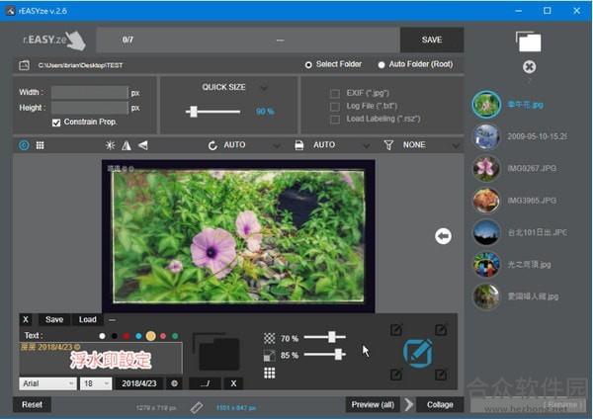
Task: Pick the black text color swatch
Action: pyautogui.click(x=115, y=336)
